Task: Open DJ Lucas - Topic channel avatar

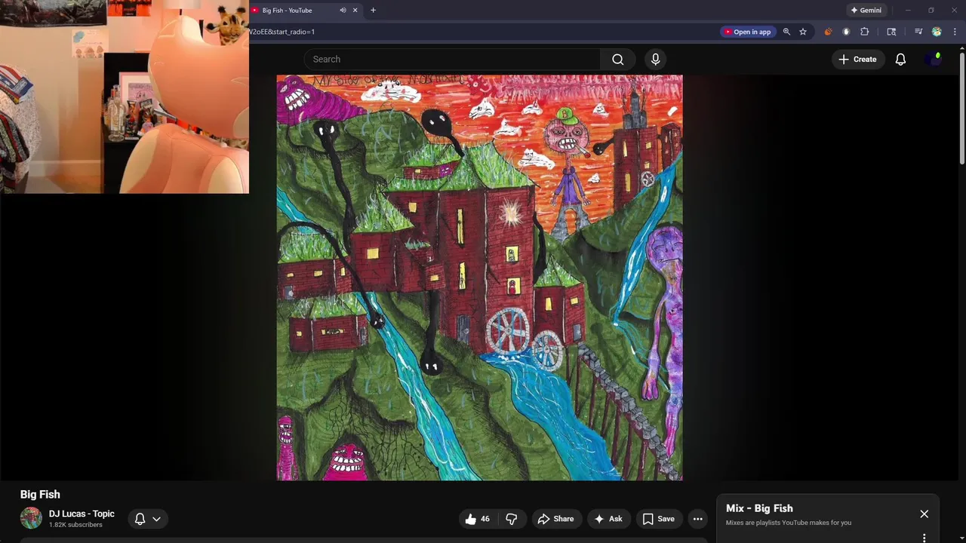Action: pos(31,518)
